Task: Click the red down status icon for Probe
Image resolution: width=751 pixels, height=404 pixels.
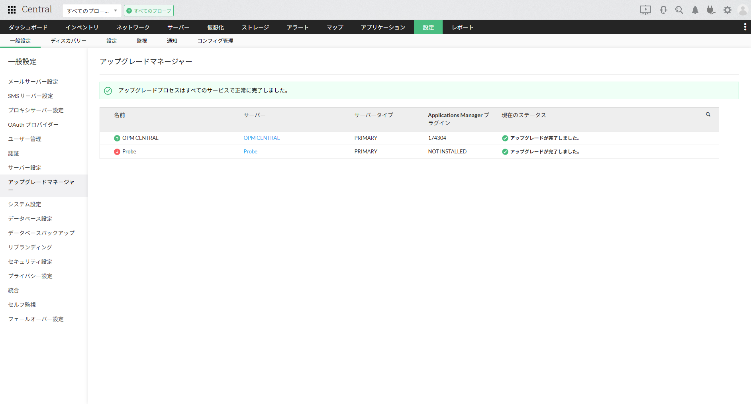Action: pos(117,152)
